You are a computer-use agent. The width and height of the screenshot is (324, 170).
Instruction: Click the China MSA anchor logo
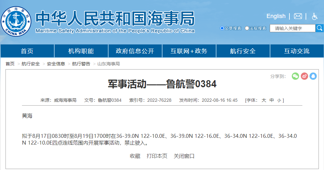point(16,21)
